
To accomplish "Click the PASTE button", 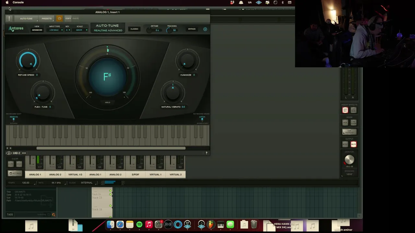I will 76,18.
